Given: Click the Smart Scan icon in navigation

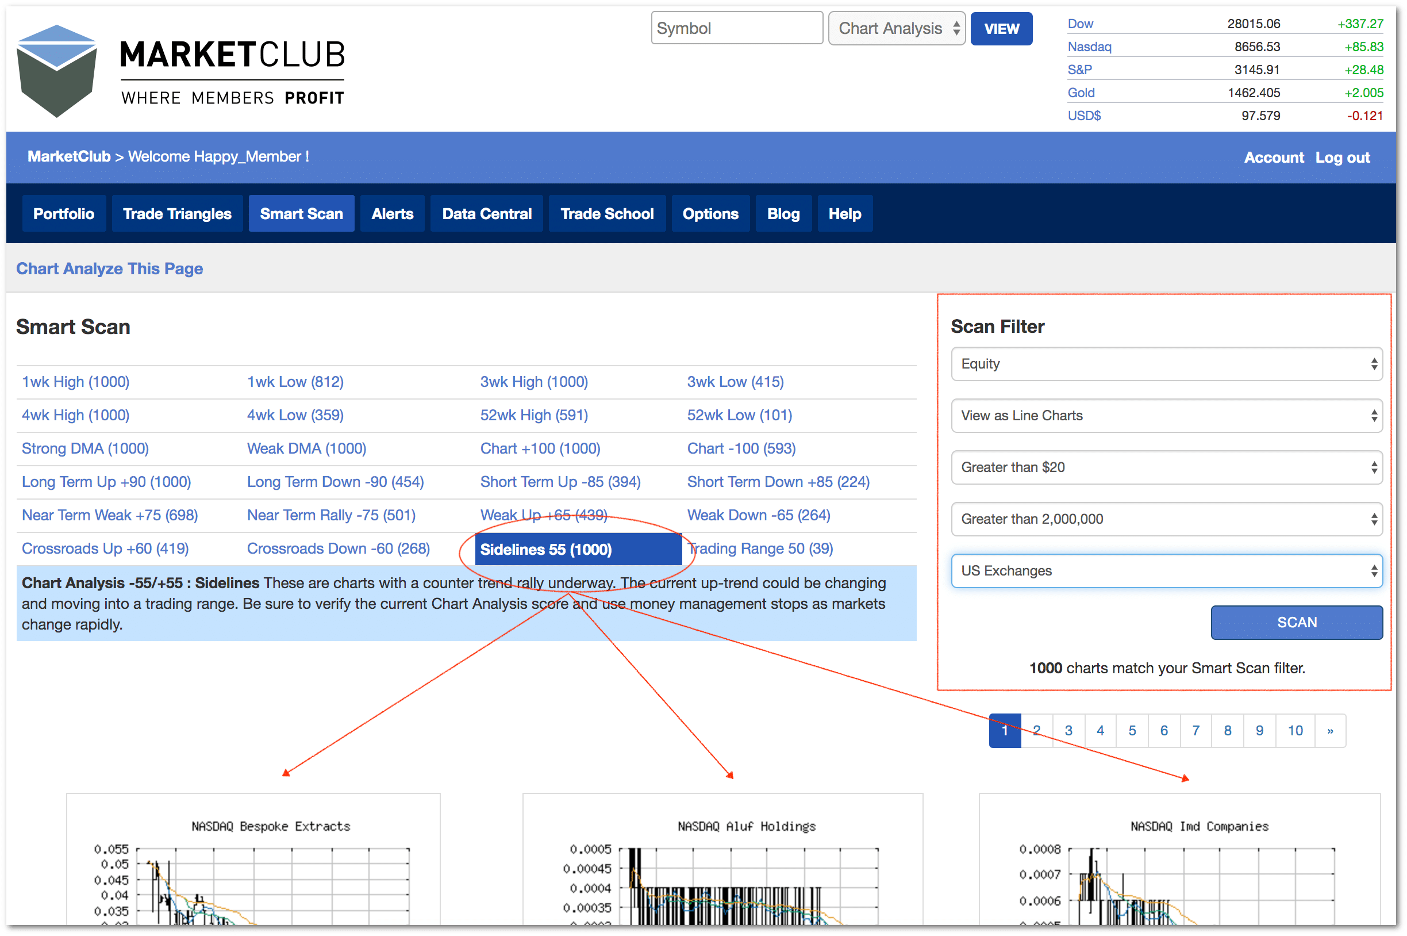Looking at the screenshot, I should (x=301, y=214).
